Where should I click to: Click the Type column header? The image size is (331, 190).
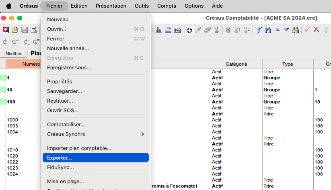click(x=288, y=64)
